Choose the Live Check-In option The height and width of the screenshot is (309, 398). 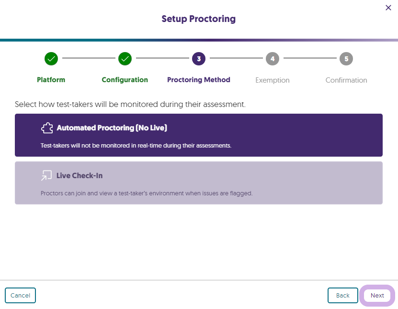(199, 183)
